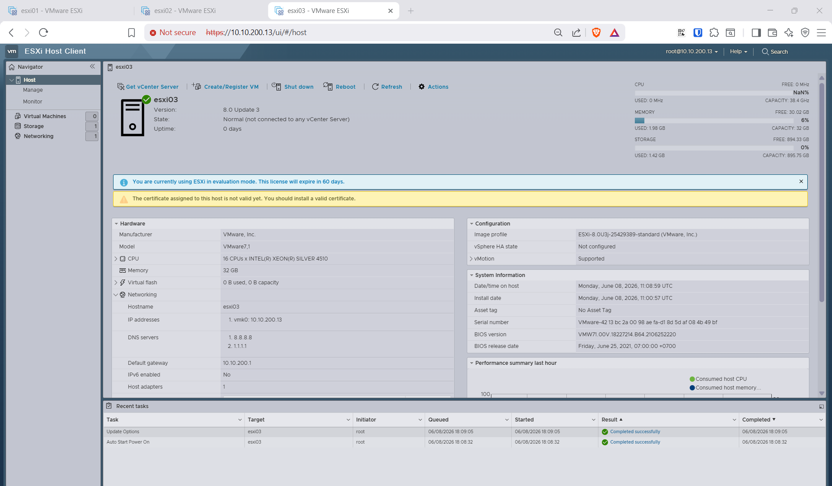832x486 pixels.
Task: Click the Virtual Machines icon in Navigator
Action: (x=18, y=116)
